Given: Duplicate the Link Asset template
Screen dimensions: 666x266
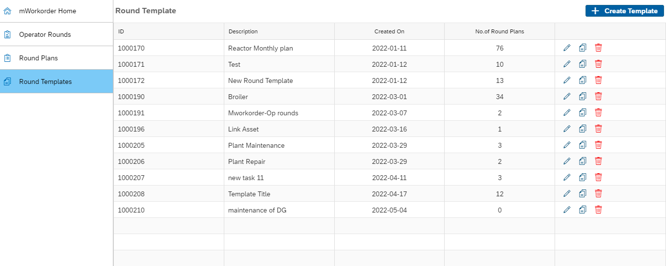Looking at the screenshot, I should click(583, 129).
